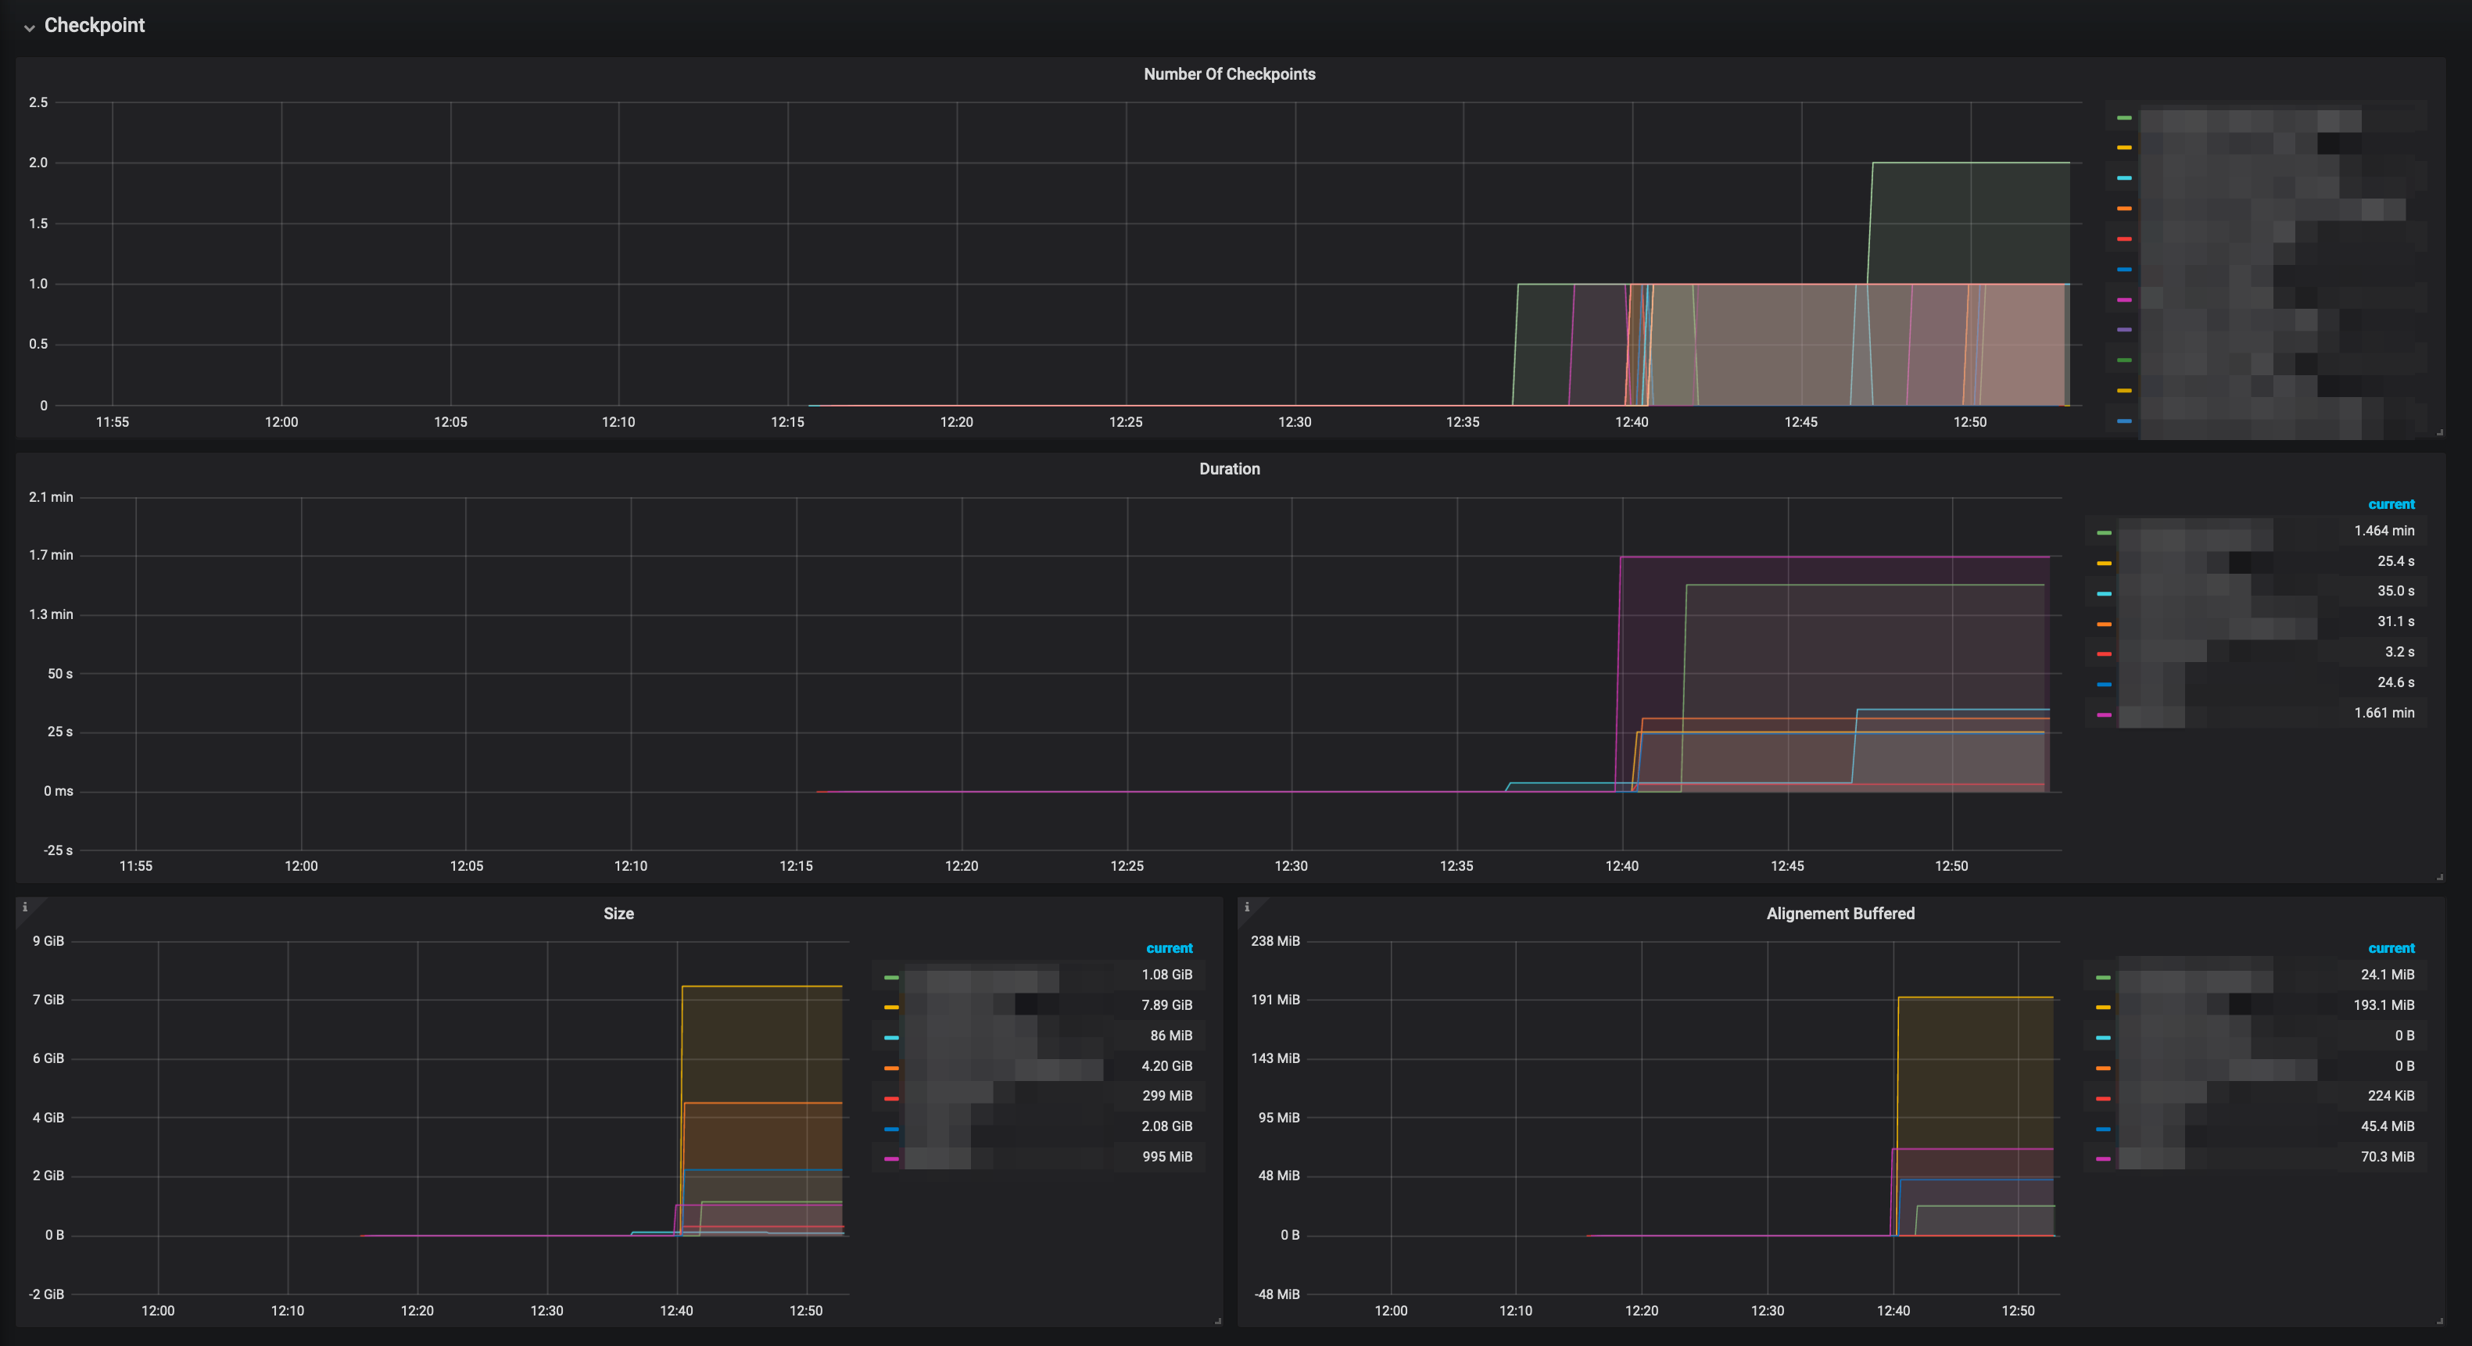This screenshot has height=1346, width=2472.
Task: Click the magenta color swatch for the 1.661 min series
Action: tap(2104, 714)
